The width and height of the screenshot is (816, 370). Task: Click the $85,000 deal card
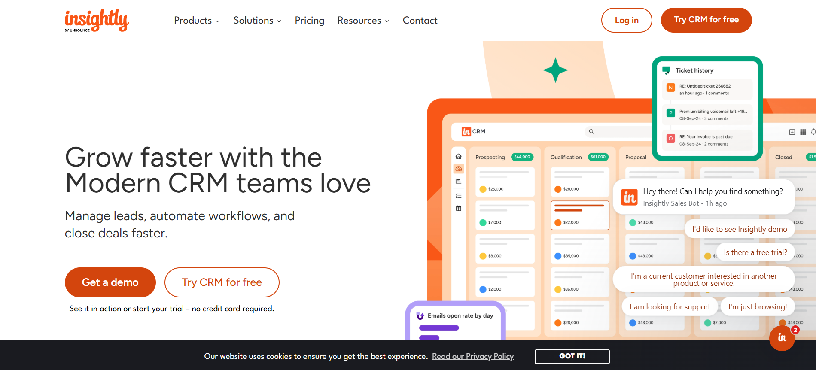pyautogui.click(x=580, y=249)
